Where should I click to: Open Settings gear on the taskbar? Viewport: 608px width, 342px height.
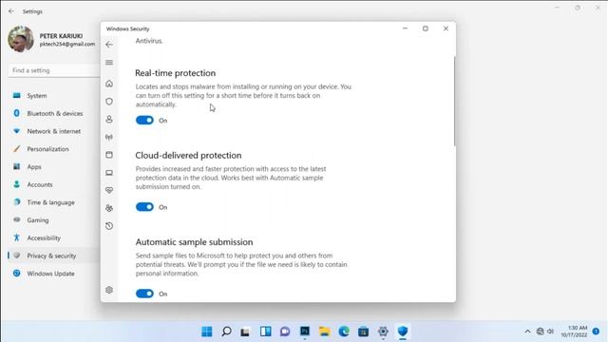tap(383, 332)
